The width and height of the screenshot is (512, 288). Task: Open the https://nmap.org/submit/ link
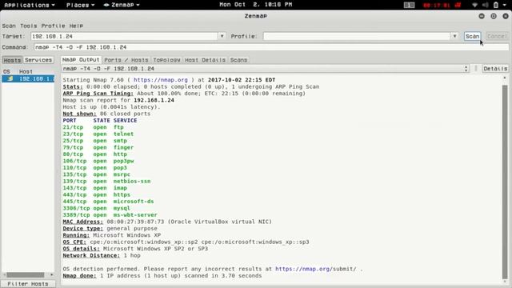point(316,269)
